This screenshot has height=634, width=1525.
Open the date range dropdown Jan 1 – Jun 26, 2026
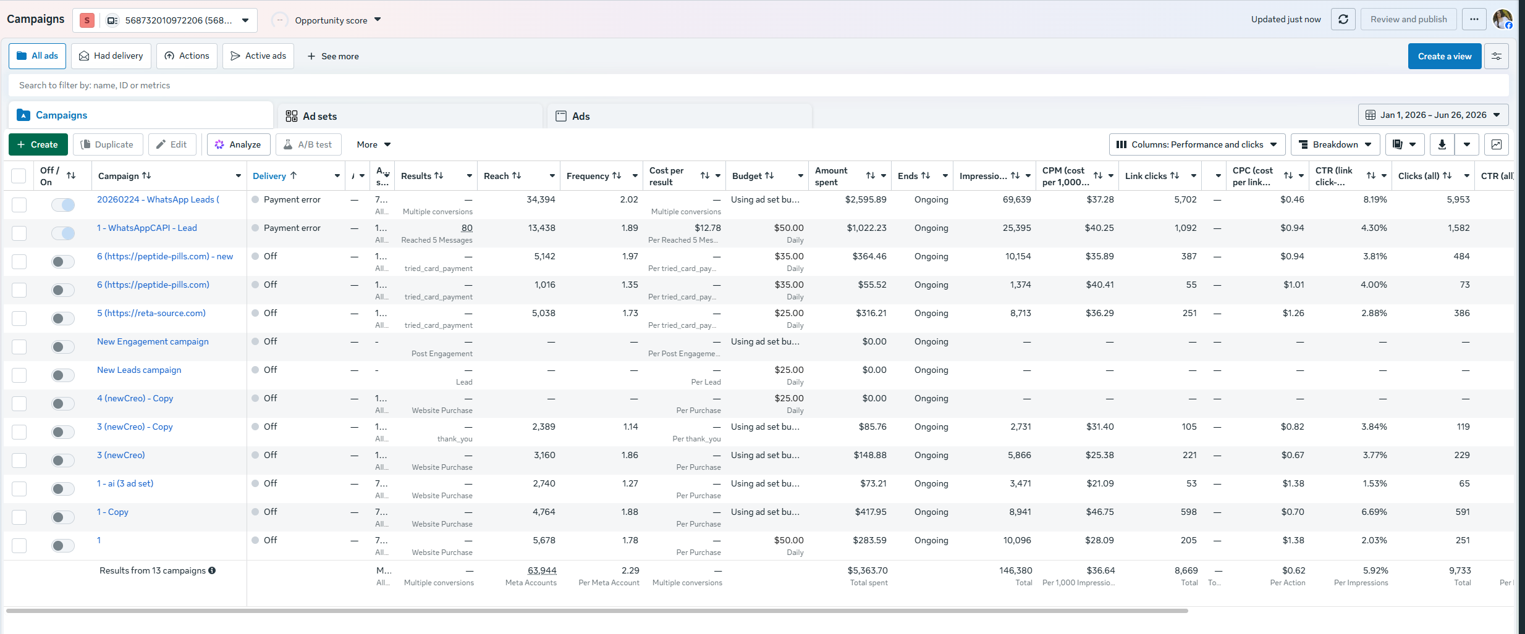pos(1433,115)
